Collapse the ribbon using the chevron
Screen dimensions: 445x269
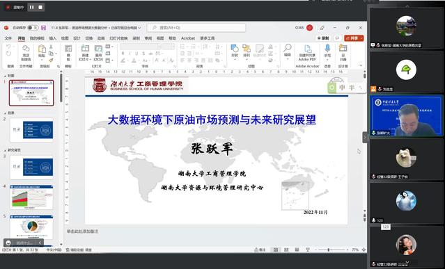coord(361,65)
